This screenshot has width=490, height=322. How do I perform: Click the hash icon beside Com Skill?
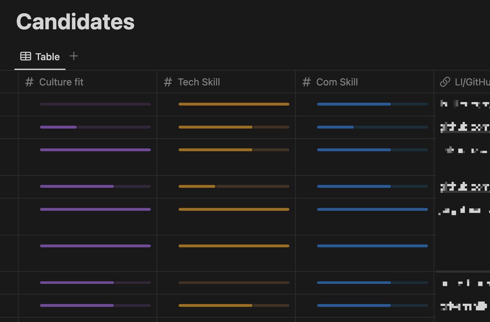coord(306,82)
